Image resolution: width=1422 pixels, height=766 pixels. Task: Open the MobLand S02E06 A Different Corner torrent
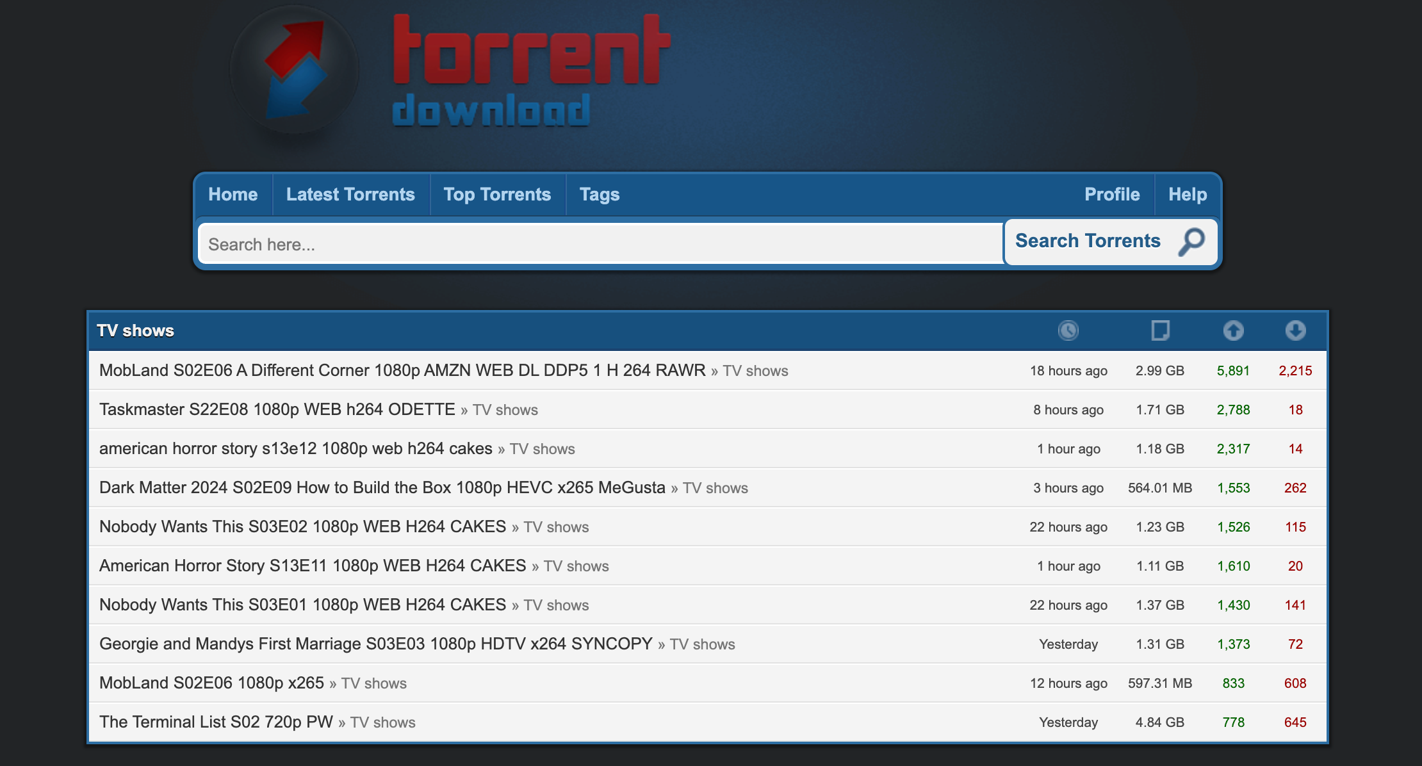(402, 370)
